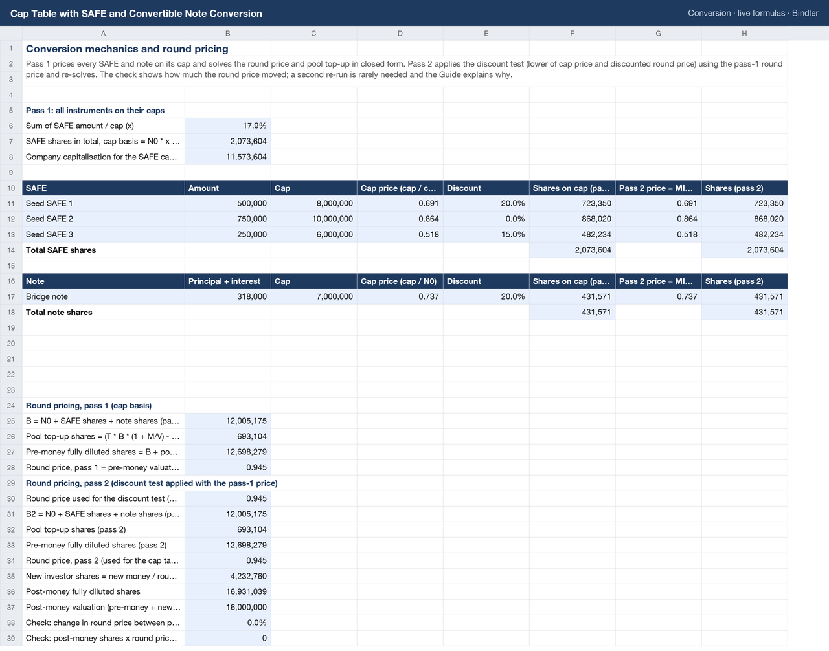The image size is (829, 651).
Task: Click the 'Conversion · live formulas · Bindler' header text
Action: (x=753, y=13)
